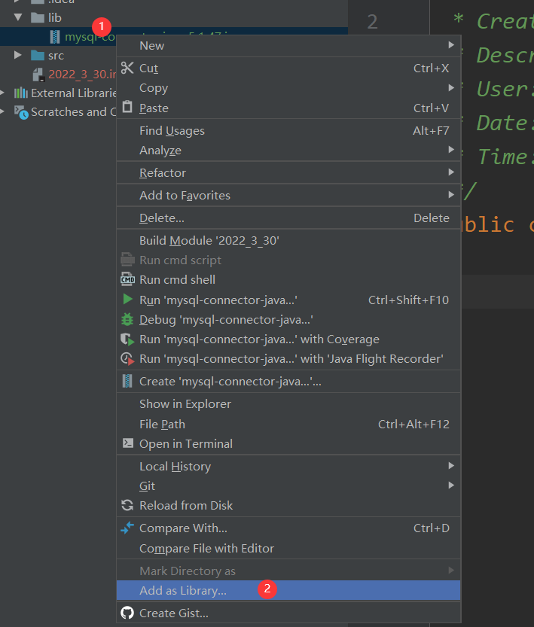This screenshot has height=627, width=534.
Task: Click the green Run play icon
Action: tap(127, 299)
